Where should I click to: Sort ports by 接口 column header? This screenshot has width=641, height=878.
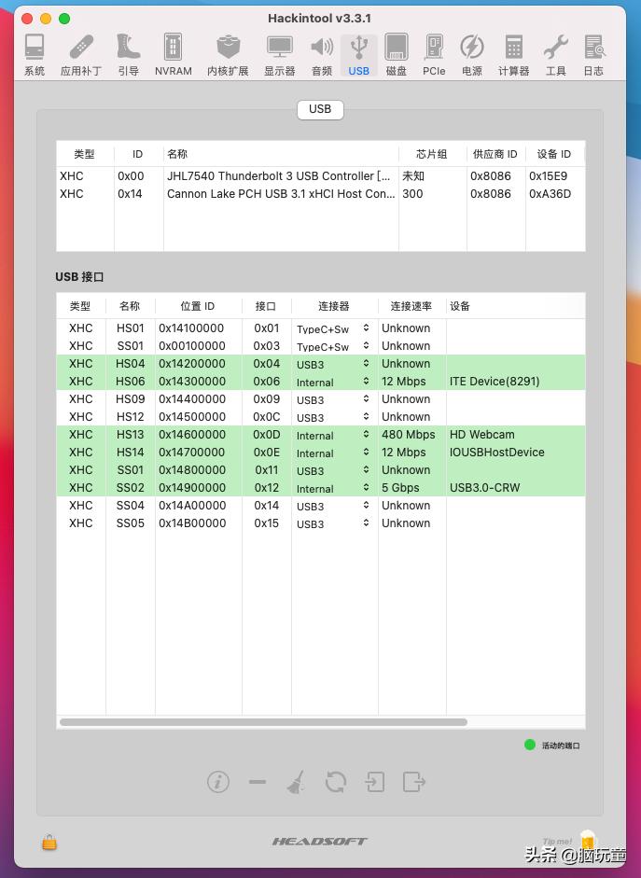[266, 306]
